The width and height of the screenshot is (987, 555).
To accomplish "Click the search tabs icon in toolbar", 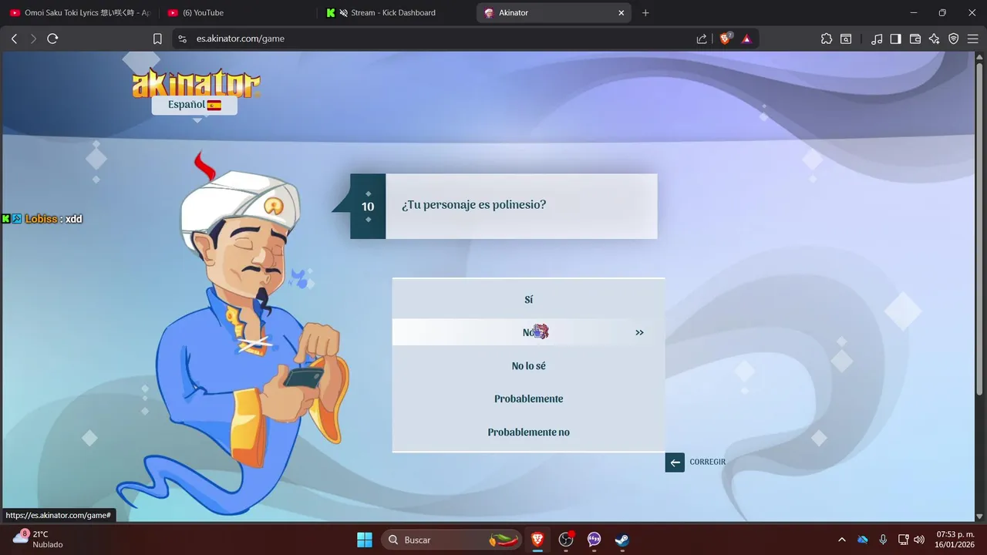I will point(846,39).
